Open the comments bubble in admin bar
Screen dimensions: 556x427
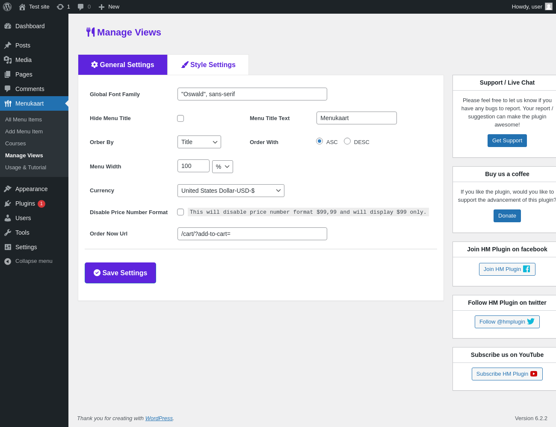[80, 7]
